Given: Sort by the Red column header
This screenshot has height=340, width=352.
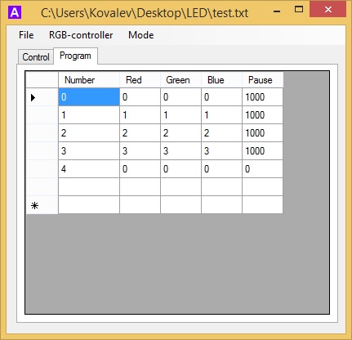Looking at the screenshot, I should 140,80.
